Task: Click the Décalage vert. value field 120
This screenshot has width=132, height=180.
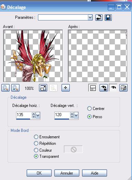Action: coord(62,115)
